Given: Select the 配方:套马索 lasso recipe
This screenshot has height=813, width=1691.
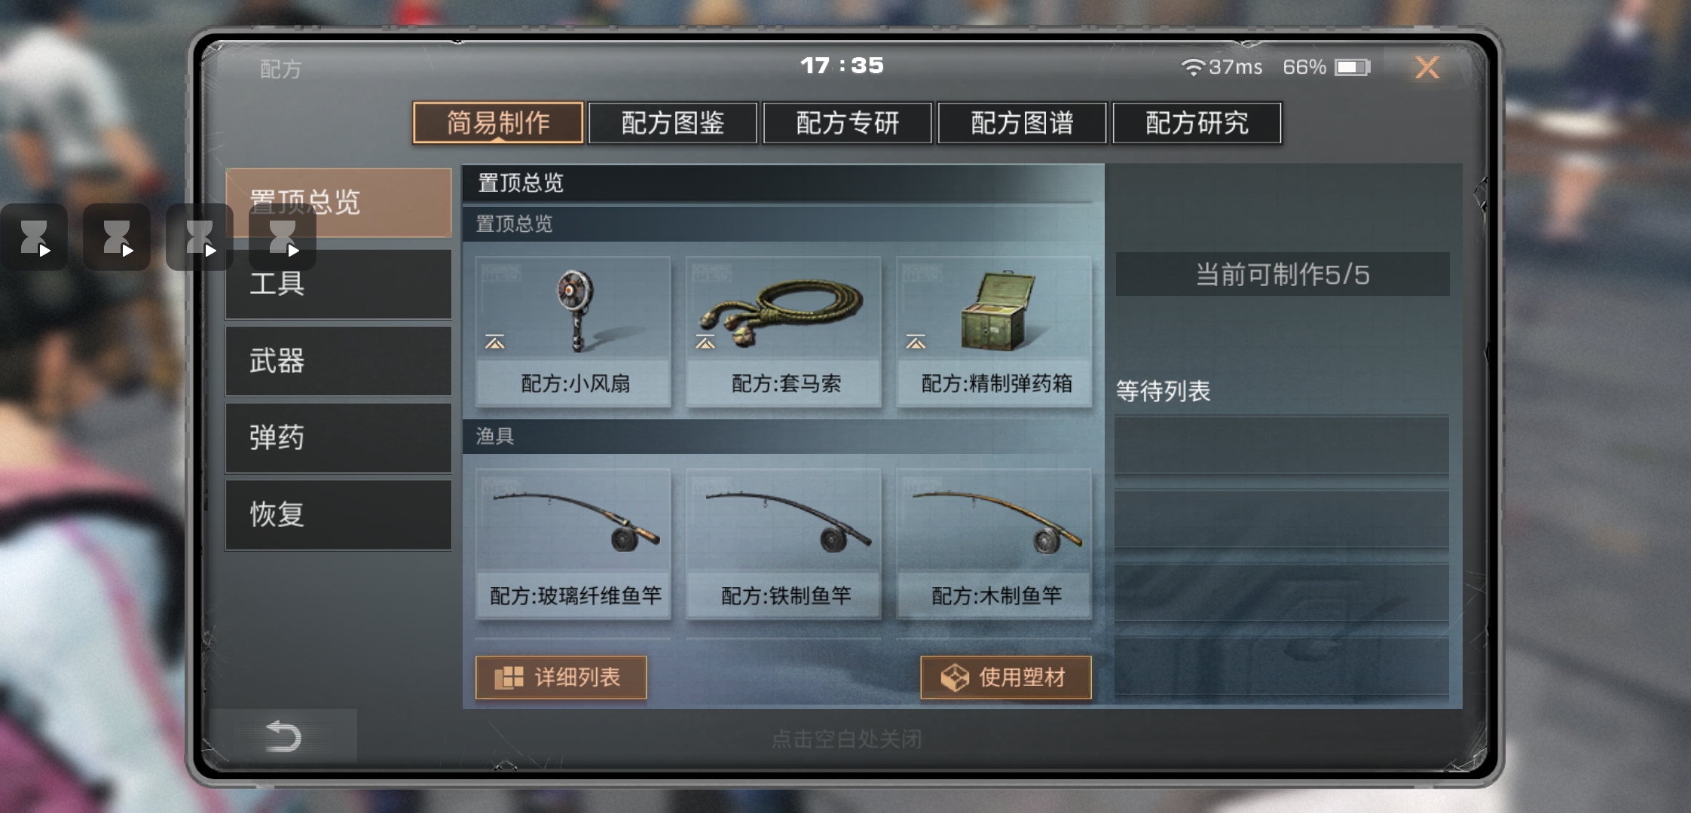Looking at the screenshot, I should pyautogui.click(x=784, y=331).
